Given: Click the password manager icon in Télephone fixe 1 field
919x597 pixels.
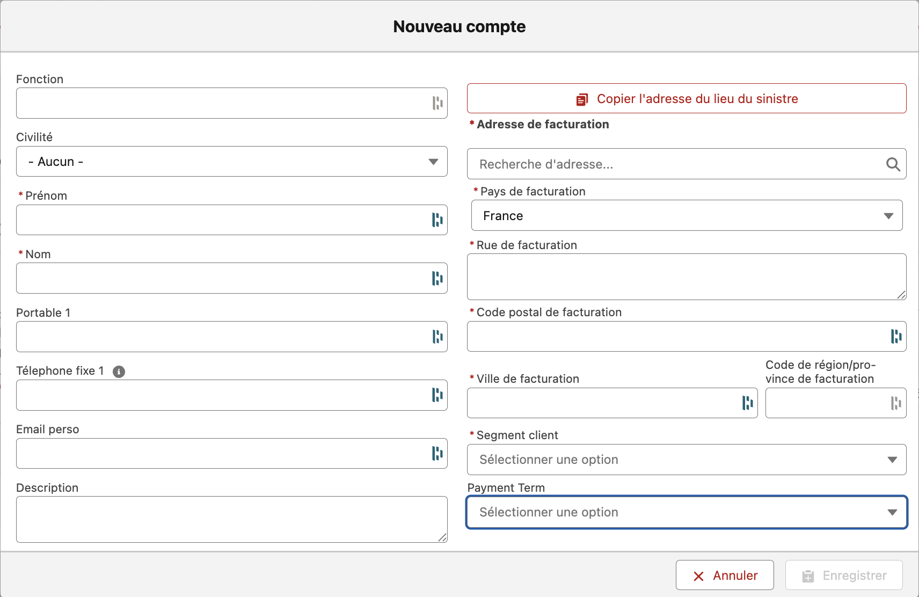Looking at the screenshot, I should tap(437, 395).
